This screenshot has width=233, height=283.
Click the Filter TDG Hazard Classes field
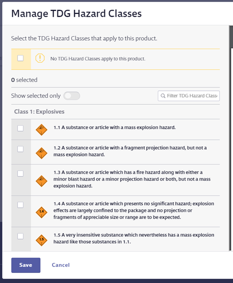[x=189, y=96]
